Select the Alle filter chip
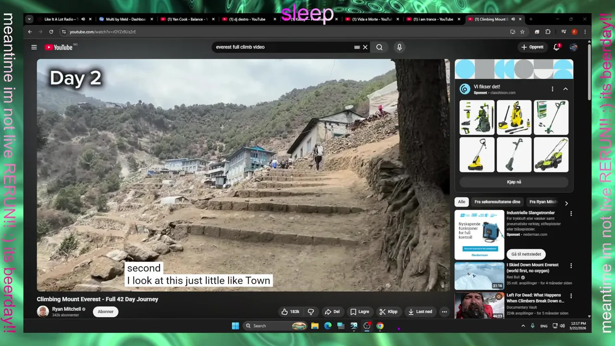 (462, 202)
